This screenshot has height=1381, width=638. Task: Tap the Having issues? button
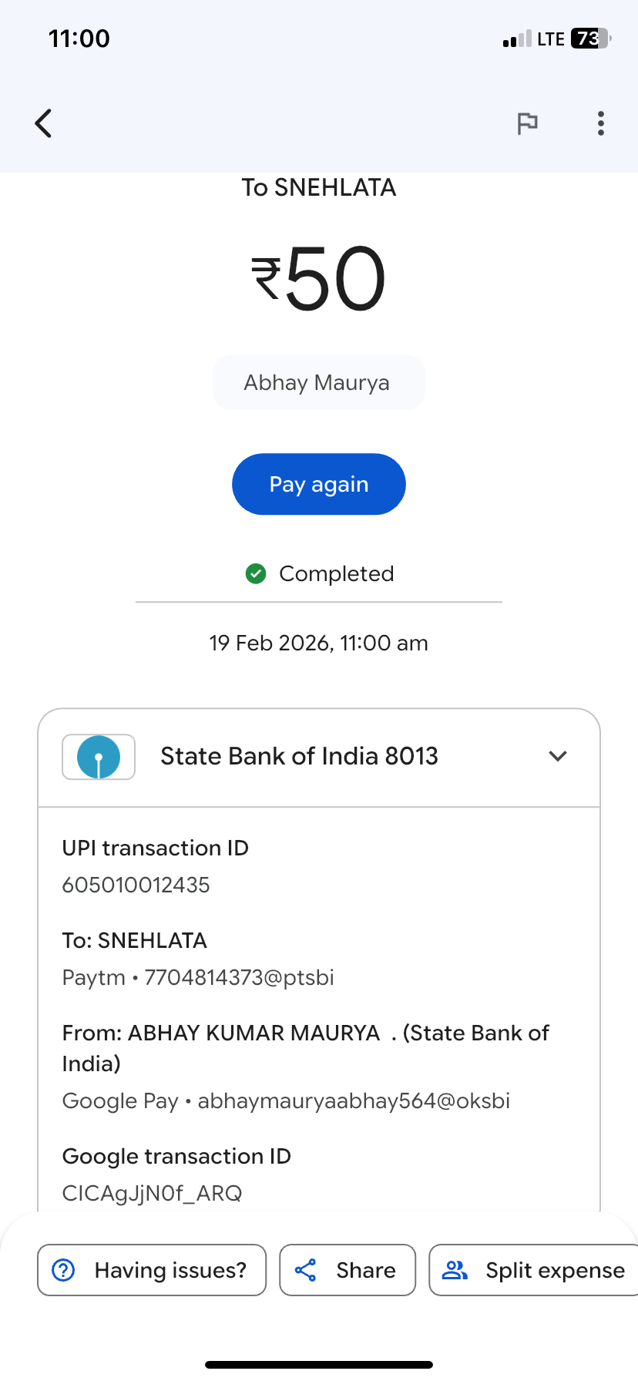pyautogui.click(x=152, y=1270)
